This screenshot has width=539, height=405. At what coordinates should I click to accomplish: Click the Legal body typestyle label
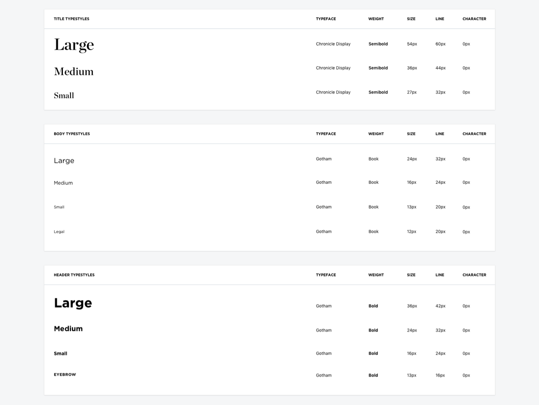click(59, 231)
